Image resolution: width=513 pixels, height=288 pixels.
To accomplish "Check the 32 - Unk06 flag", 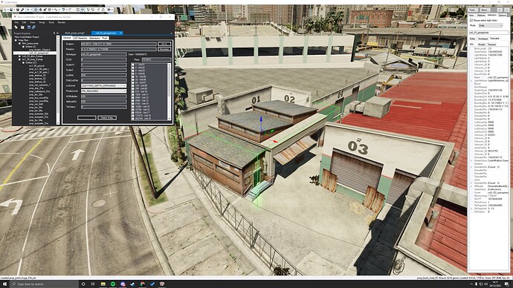I will pos(133,79).
